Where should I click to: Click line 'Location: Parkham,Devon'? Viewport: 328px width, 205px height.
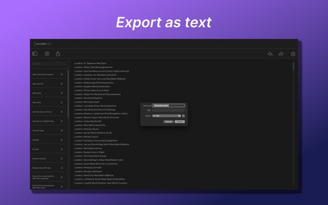(86, 129)
